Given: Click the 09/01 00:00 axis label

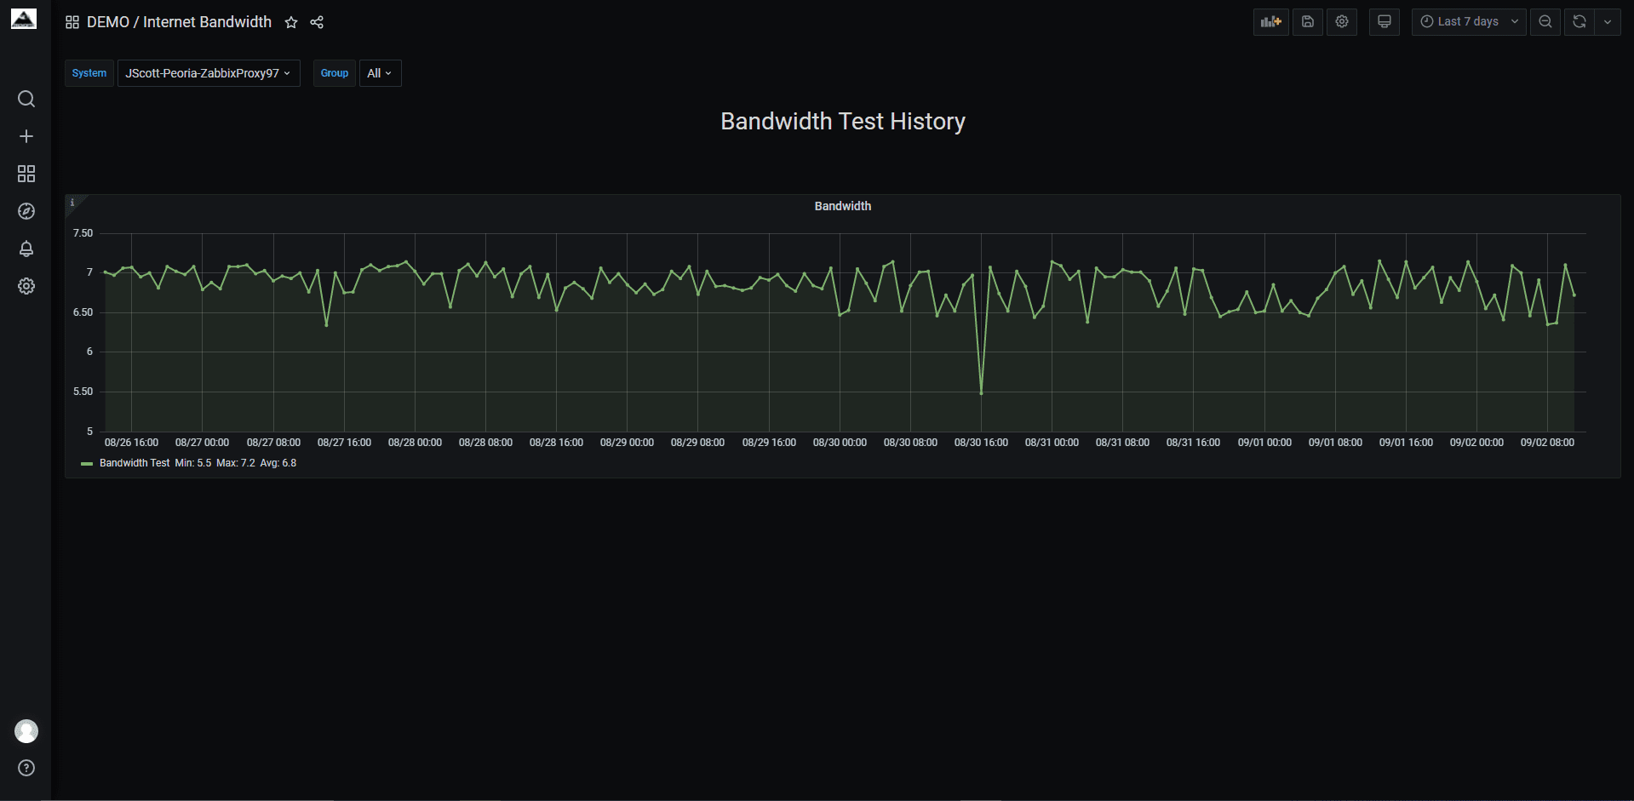Looking at the screenshot, I should click(x=1264, y=443).
